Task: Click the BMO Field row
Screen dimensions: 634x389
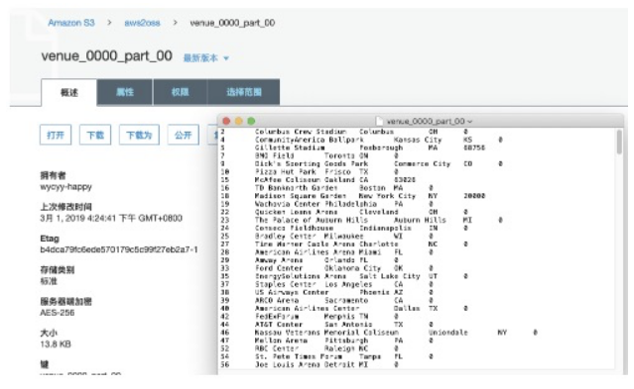Action: point(310,155)
